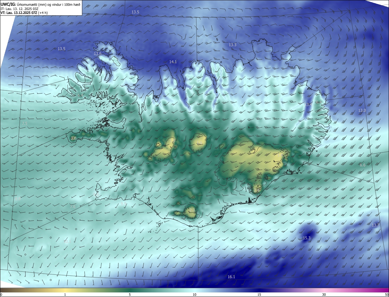The width and height of the screenshot is (389, 297).
Task: Click the 13.0 value label on the map
Action: click(x=362, y=110)
